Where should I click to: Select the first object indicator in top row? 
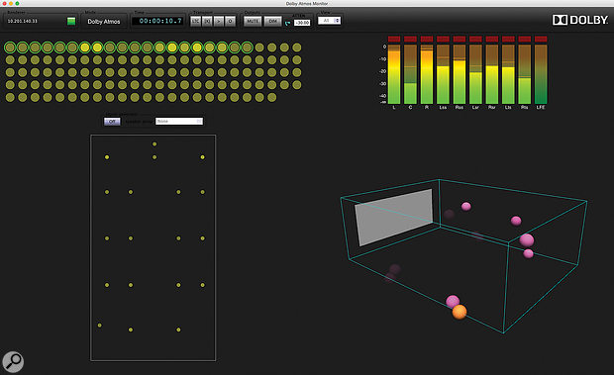tap(10, 47)
